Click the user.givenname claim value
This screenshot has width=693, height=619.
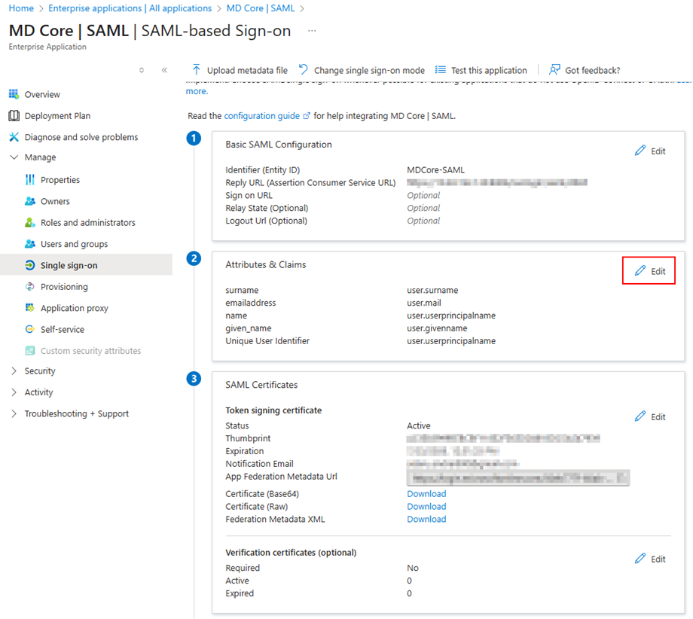pyautogui.click(x=437, y=328)
